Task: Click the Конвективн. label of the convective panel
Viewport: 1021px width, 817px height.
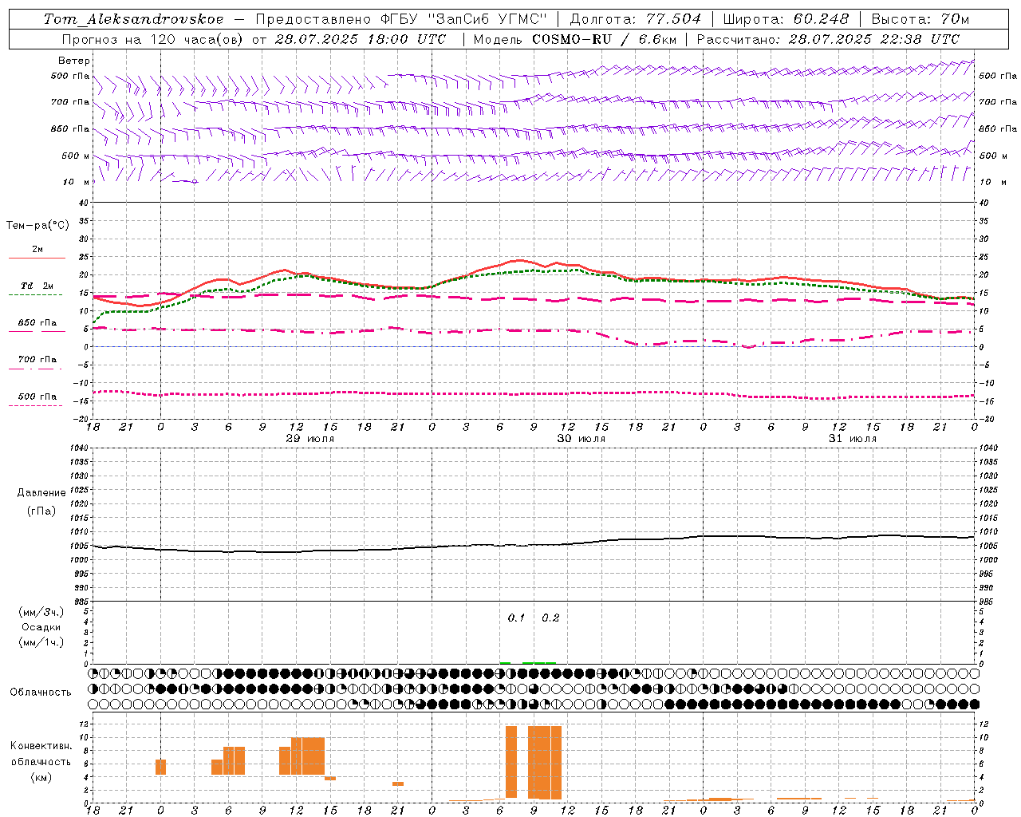Action: [x=41, y=746]
